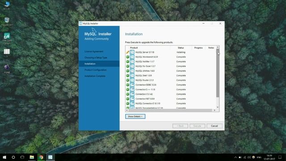Go to Choosing a Setup Type step
The image size is (286, 161).
[x=96, y=58]
